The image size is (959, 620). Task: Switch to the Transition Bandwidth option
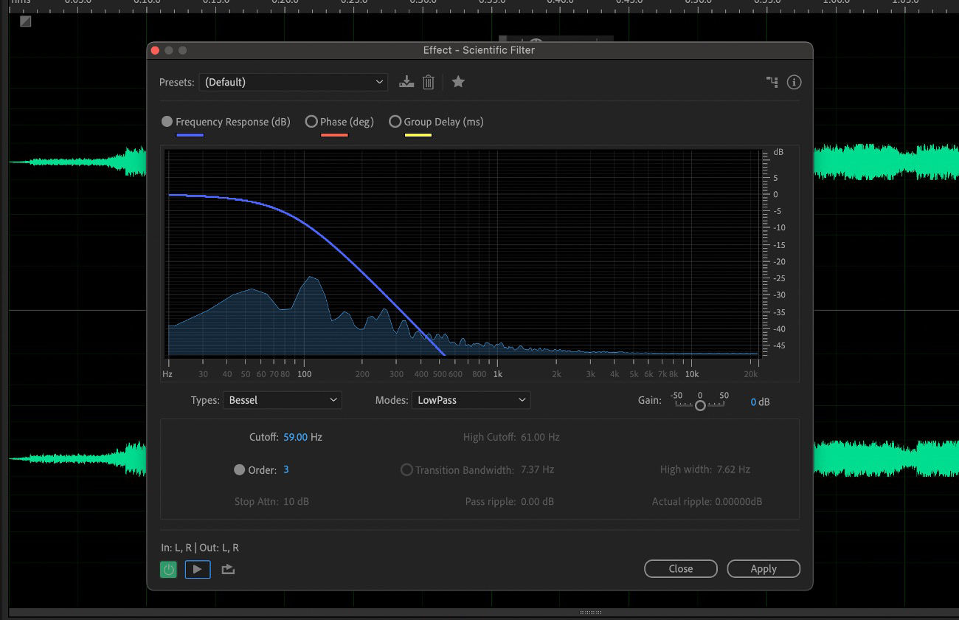click(406, 469)
